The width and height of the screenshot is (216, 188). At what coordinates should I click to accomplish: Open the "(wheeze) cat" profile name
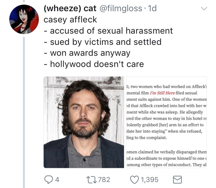coord(70,9)
